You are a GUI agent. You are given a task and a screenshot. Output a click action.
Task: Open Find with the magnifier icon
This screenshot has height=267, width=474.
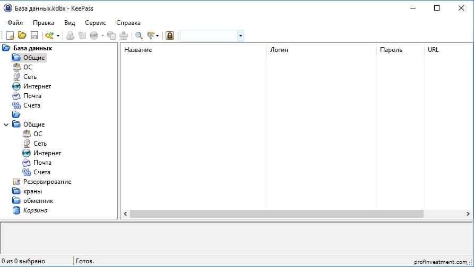(139, 35)
